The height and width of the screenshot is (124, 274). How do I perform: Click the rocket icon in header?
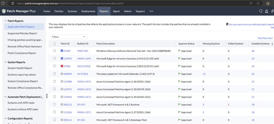click(x=266, y=11)
